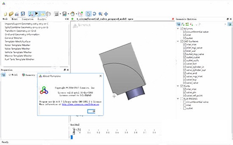Collapse the Points tree node

pyautogui.click(x=178, y=86)
